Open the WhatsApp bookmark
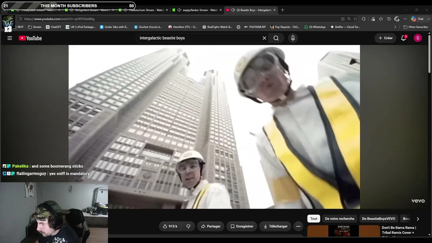Screen dimensions: 432x243 pyautogui.click(x=315, y=27)
